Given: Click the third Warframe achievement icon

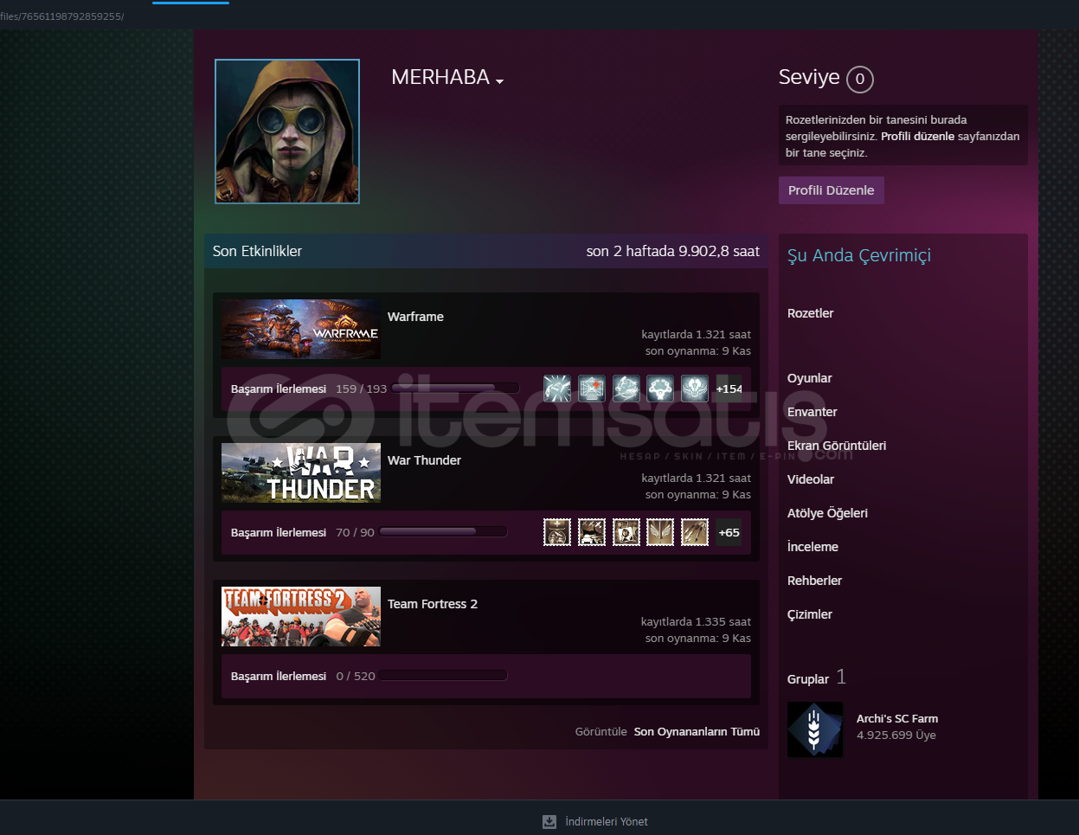Looking at the screenshot, I should tap(626, 389).
